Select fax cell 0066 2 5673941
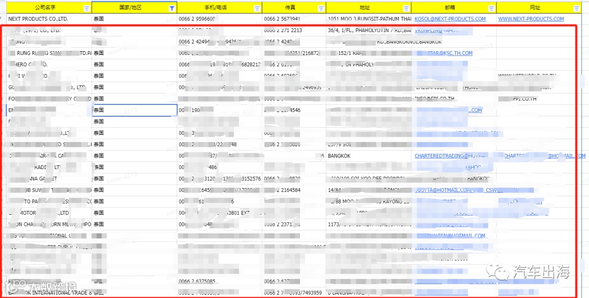This screenshot has width=589, height=298. 294,18
